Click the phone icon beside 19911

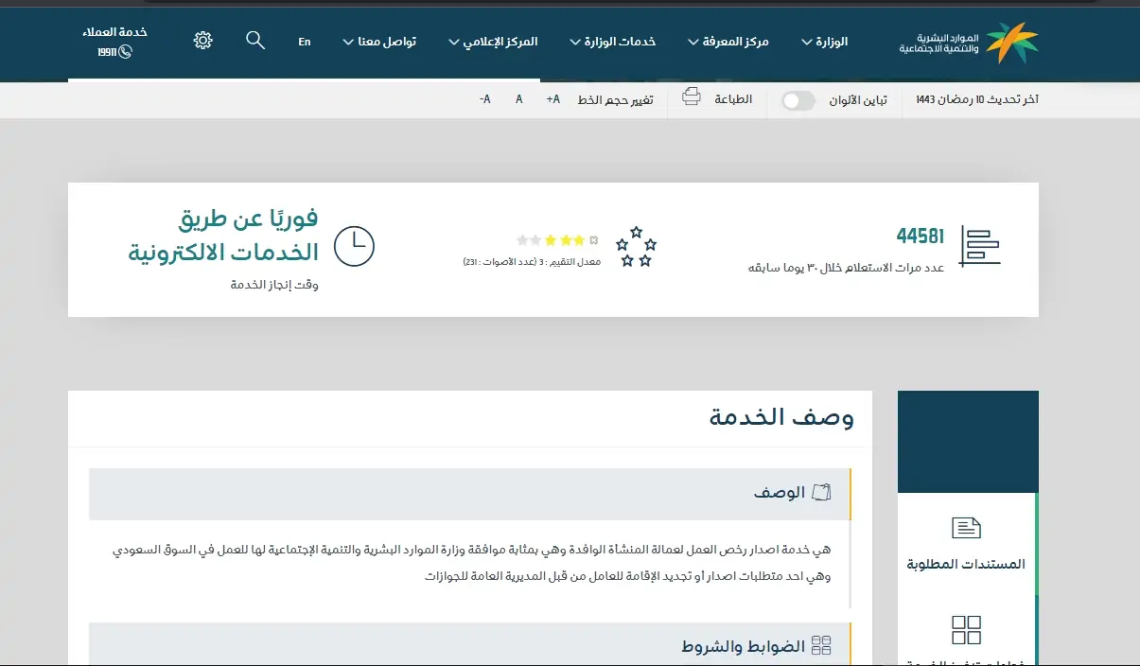coord(125,52)
